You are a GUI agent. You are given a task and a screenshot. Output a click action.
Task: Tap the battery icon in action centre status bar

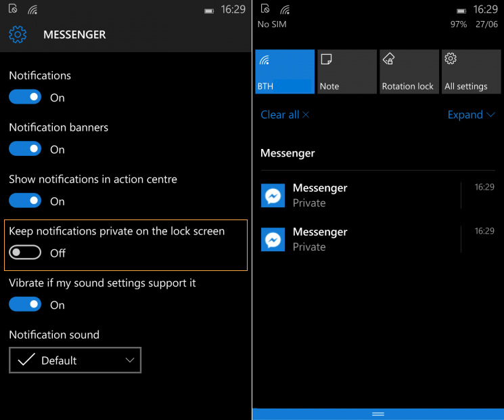coord(461,12)
